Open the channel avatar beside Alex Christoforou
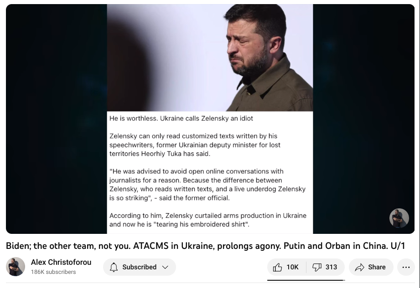The width and height of the screenshot is (420, 288). pyautogui.click(x=16, y=267)
